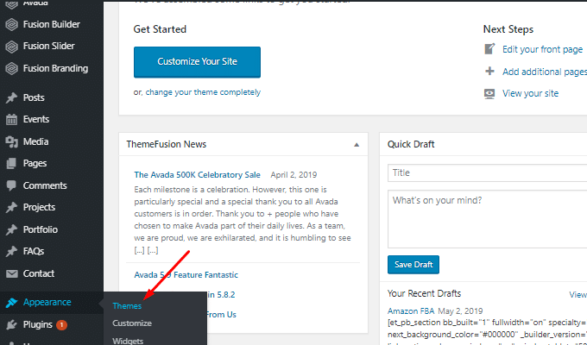Open Comments via the speech bubble icon
Image resolution: width=587 pixels, height=345 pixels.
pyautogui.click(x=11, y=185)
